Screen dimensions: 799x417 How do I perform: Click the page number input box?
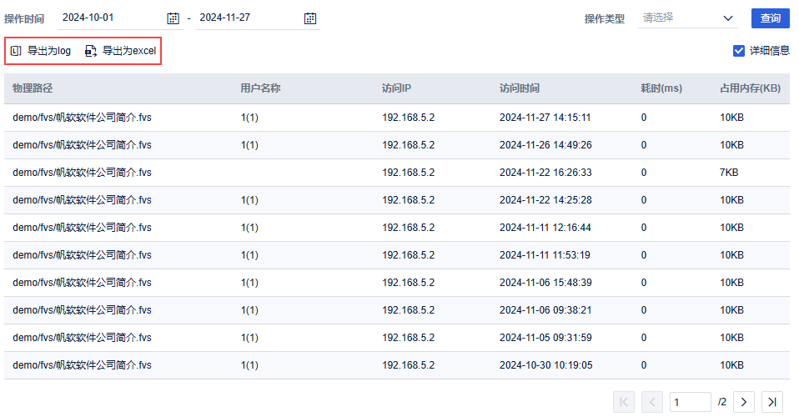[689, 402]
